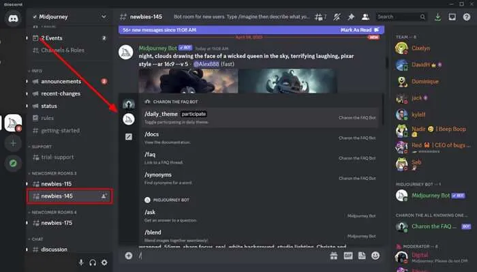Click Mark As Read

360,30
